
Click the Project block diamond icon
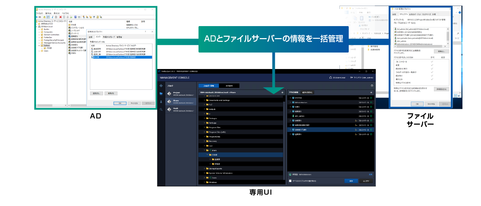click(169, 93)
